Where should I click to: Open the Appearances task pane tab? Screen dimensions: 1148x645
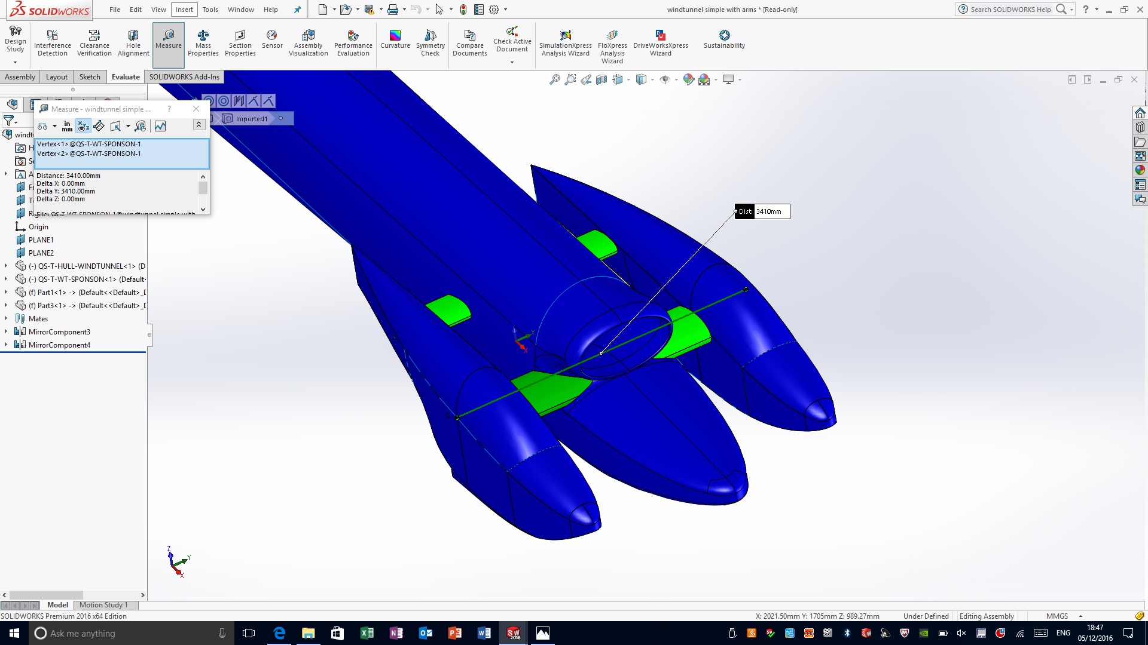(x=1140, y=170)
